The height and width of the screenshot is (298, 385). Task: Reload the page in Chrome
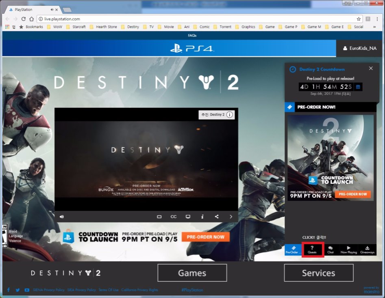(x=24, y=19)
